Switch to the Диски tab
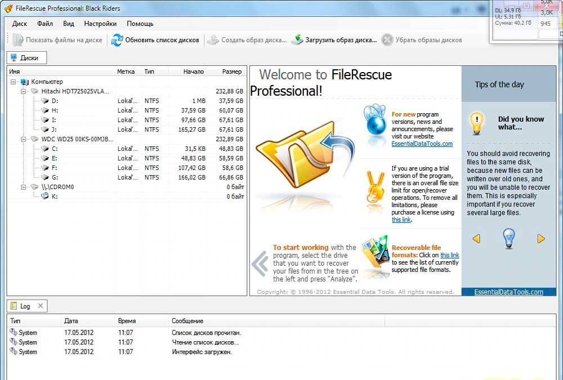The width and height of the screenshot is (563, 380). (x=26, y=58)
